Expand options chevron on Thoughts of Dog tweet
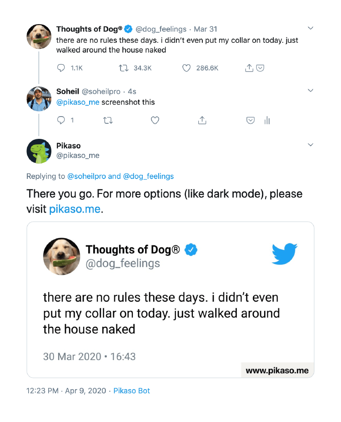This screenshot has height=422, width=341. pos(311,29)
